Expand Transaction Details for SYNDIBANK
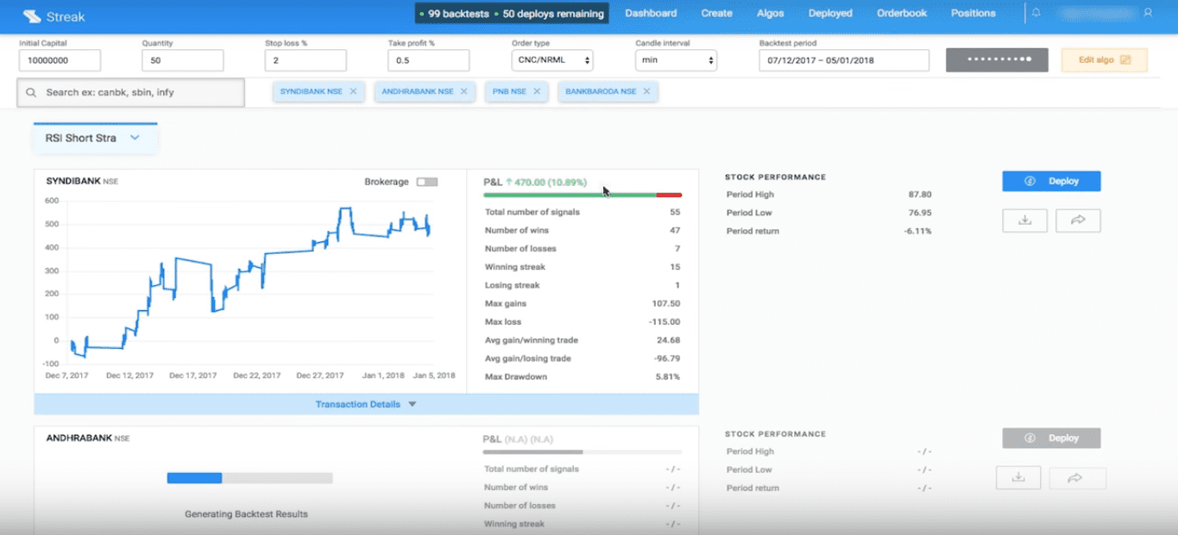Image resolution: width=1178 pixels, height=535 pixels. tap(366, 404)
